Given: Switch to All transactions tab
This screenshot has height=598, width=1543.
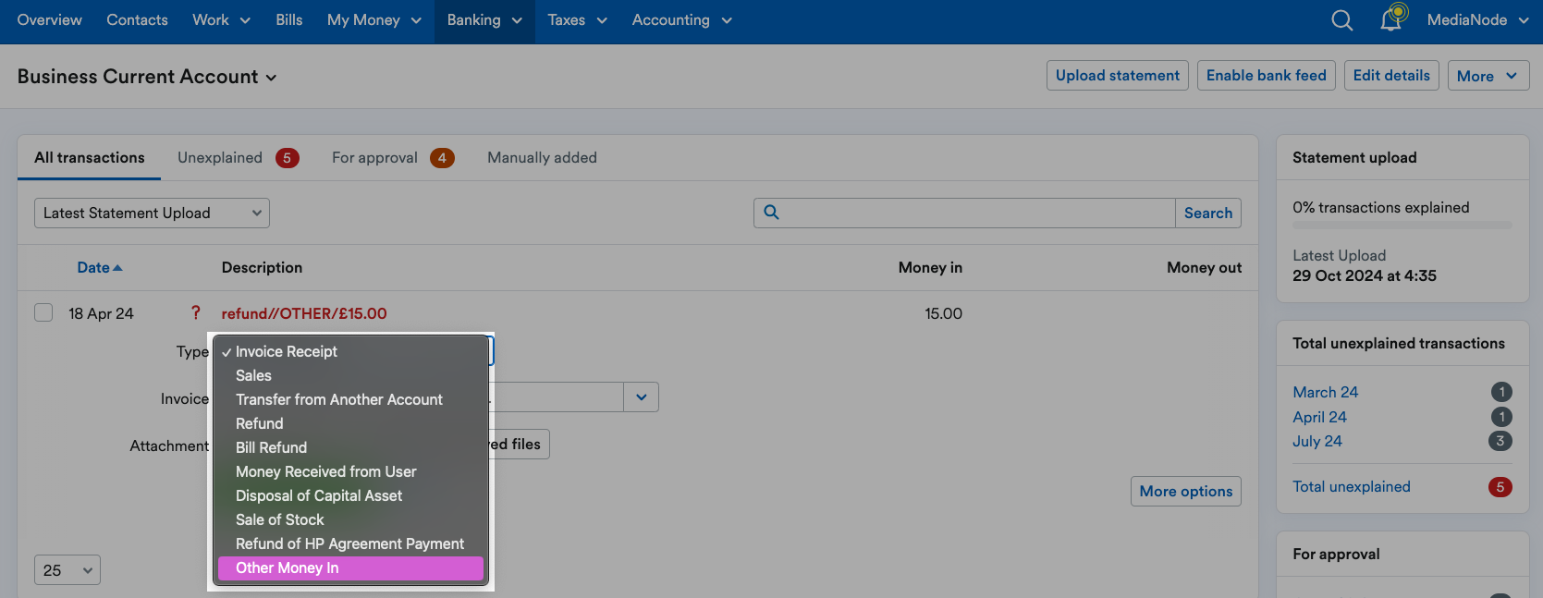Looking at the screenshot, I should pyautogui.click(x=90, y=158).
